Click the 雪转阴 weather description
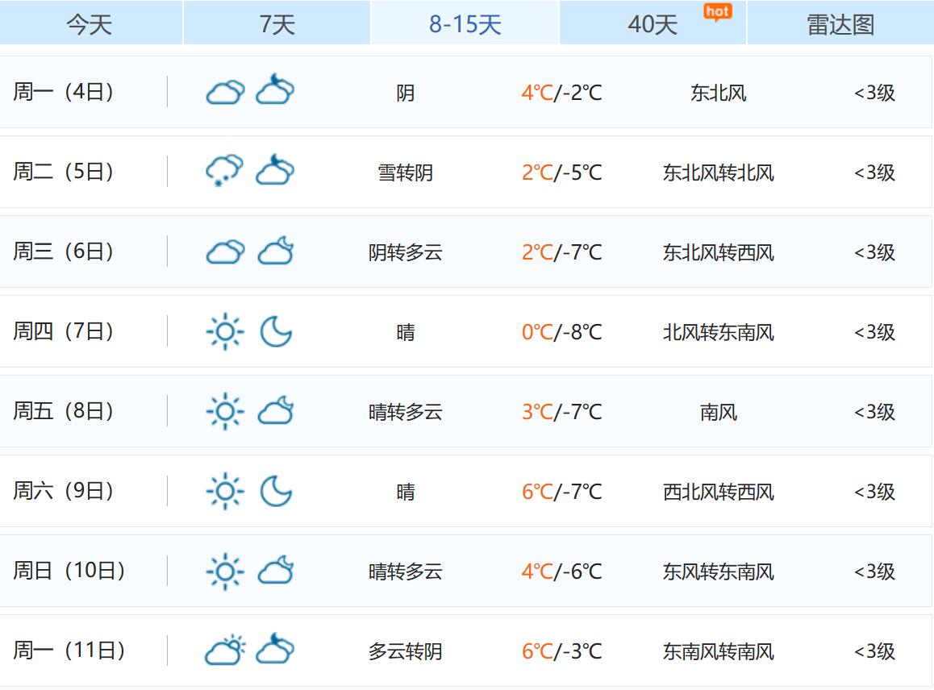 (405, 172)
